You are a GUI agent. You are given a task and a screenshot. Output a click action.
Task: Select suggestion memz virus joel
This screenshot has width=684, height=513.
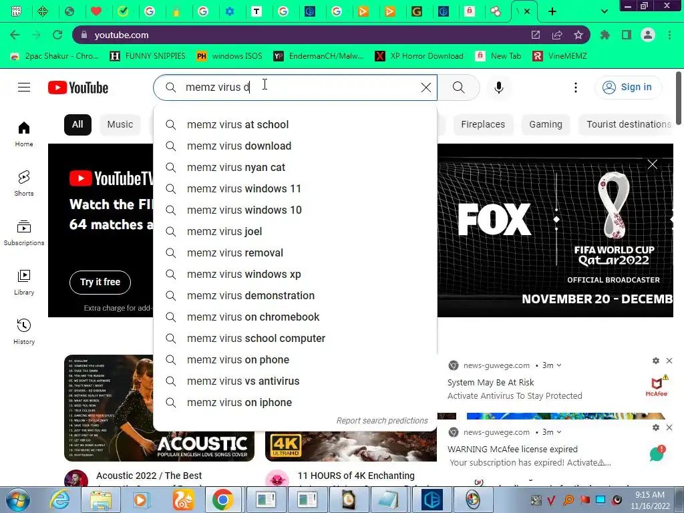point(295,232)
